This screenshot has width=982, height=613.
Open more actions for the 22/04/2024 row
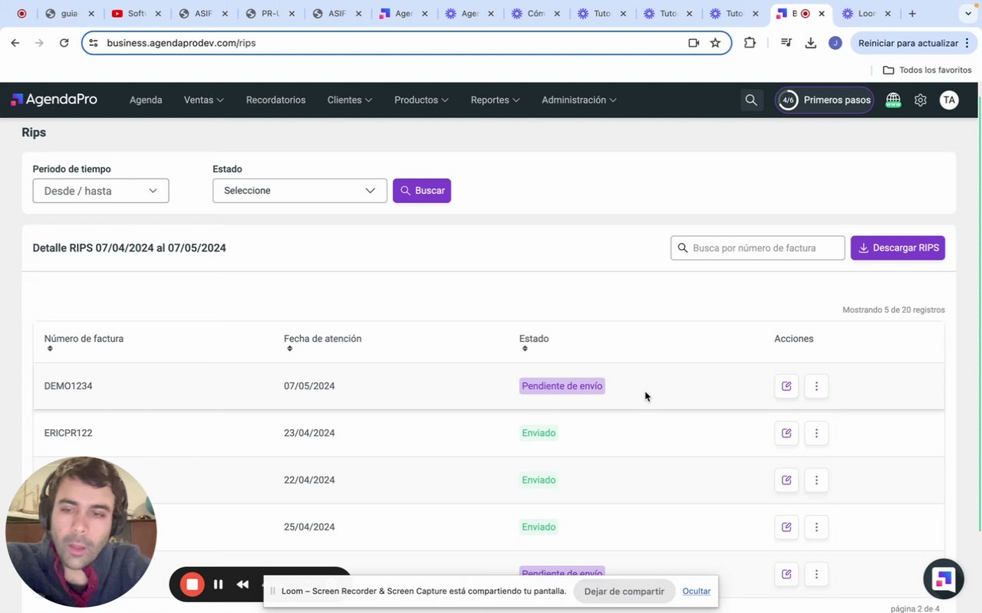coord(816,480)
